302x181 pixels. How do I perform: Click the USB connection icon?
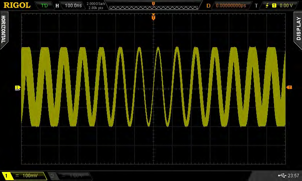(x=282, y=175)
